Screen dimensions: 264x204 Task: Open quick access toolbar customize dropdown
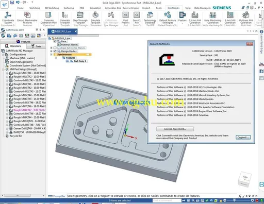32,2
